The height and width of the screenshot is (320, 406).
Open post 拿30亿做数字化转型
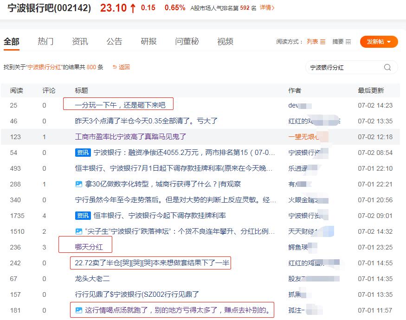(x=163, y=184)
